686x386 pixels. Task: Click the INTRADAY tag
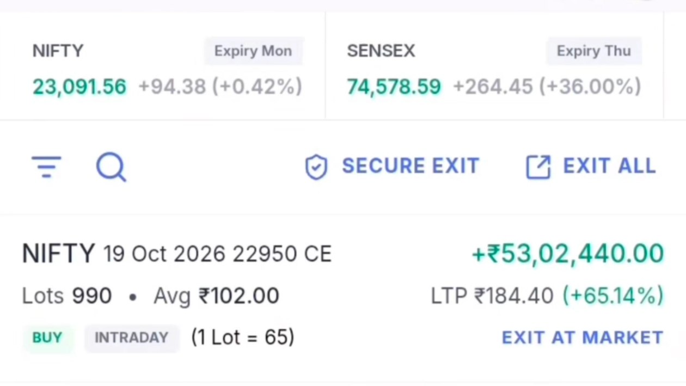[x=131, y=338]
